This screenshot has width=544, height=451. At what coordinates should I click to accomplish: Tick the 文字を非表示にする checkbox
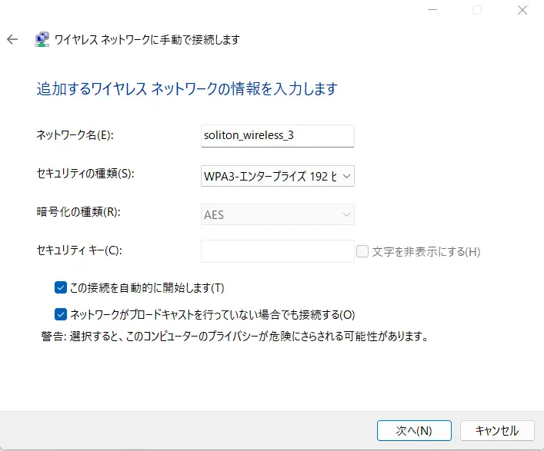click(362, 251)
